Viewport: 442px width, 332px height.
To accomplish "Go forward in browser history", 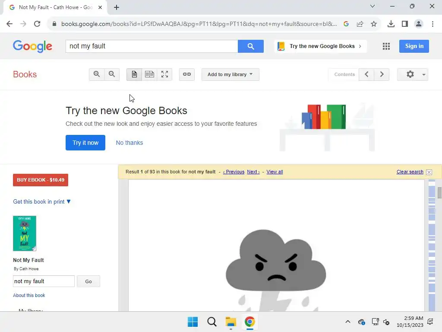I will [x=23, y=24].
